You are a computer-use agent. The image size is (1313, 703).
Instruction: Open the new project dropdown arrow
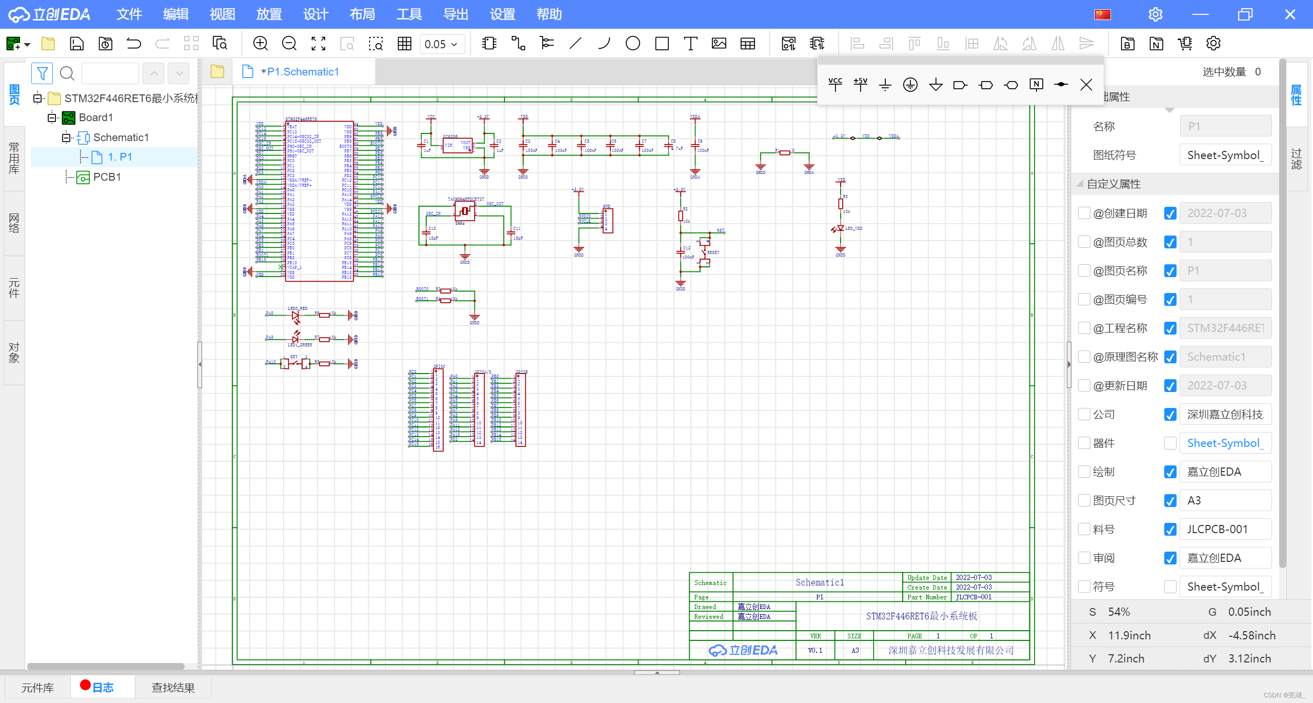tap(28, 45)
